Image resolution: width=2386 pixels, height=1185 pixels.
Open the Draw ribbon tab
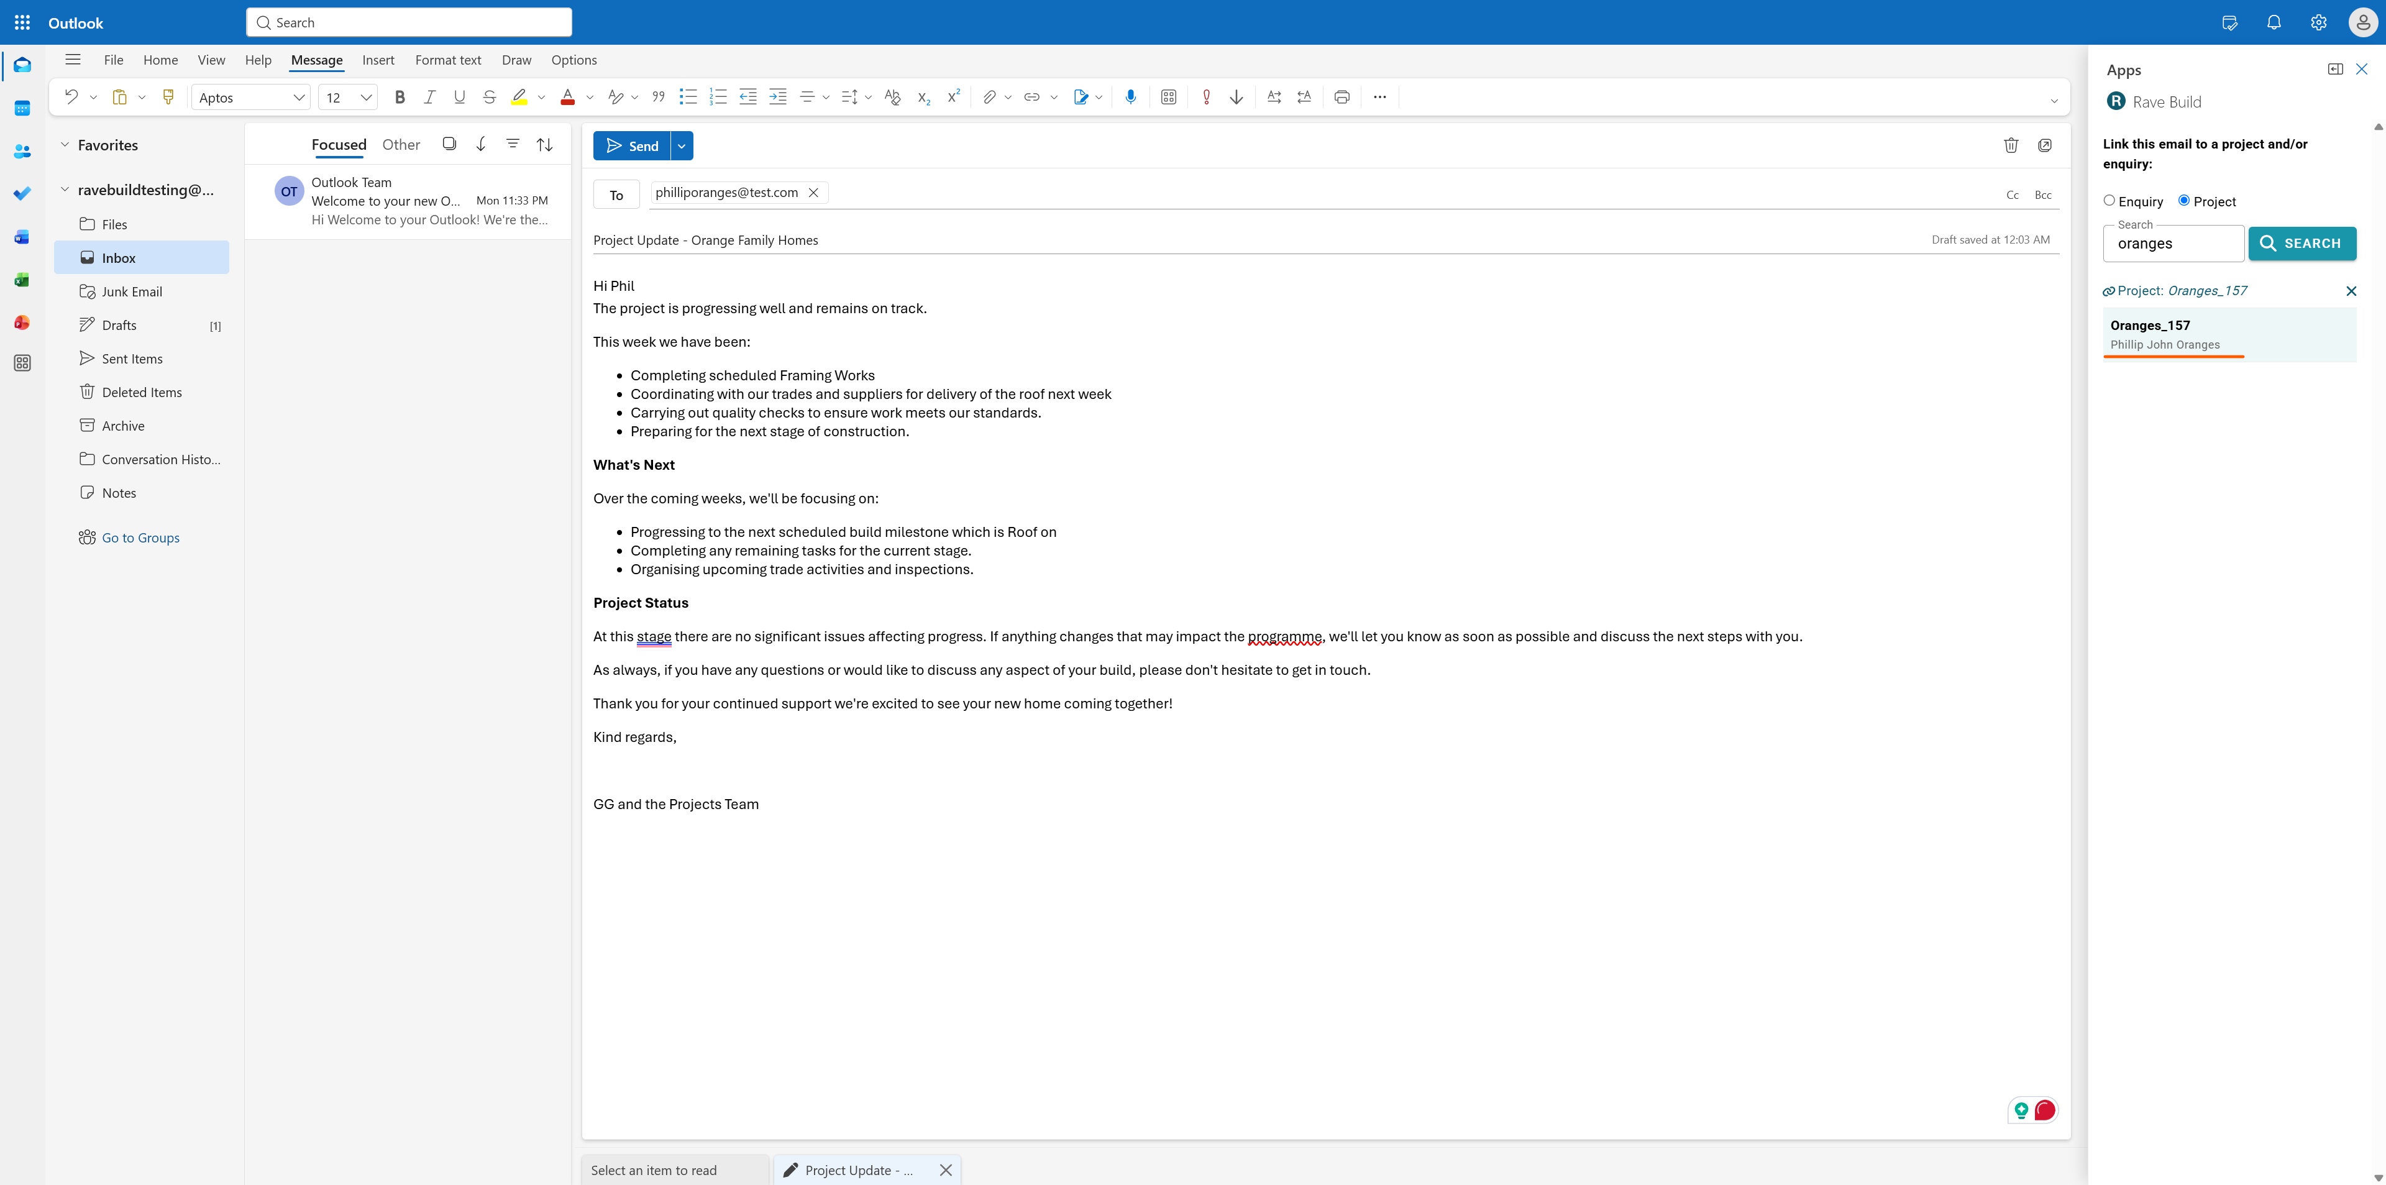tap(517, 60)
